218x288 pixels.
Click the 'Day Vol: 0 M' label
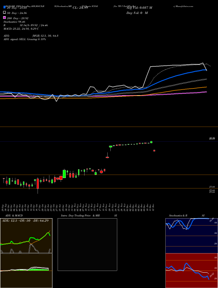[x=137, y=13]
